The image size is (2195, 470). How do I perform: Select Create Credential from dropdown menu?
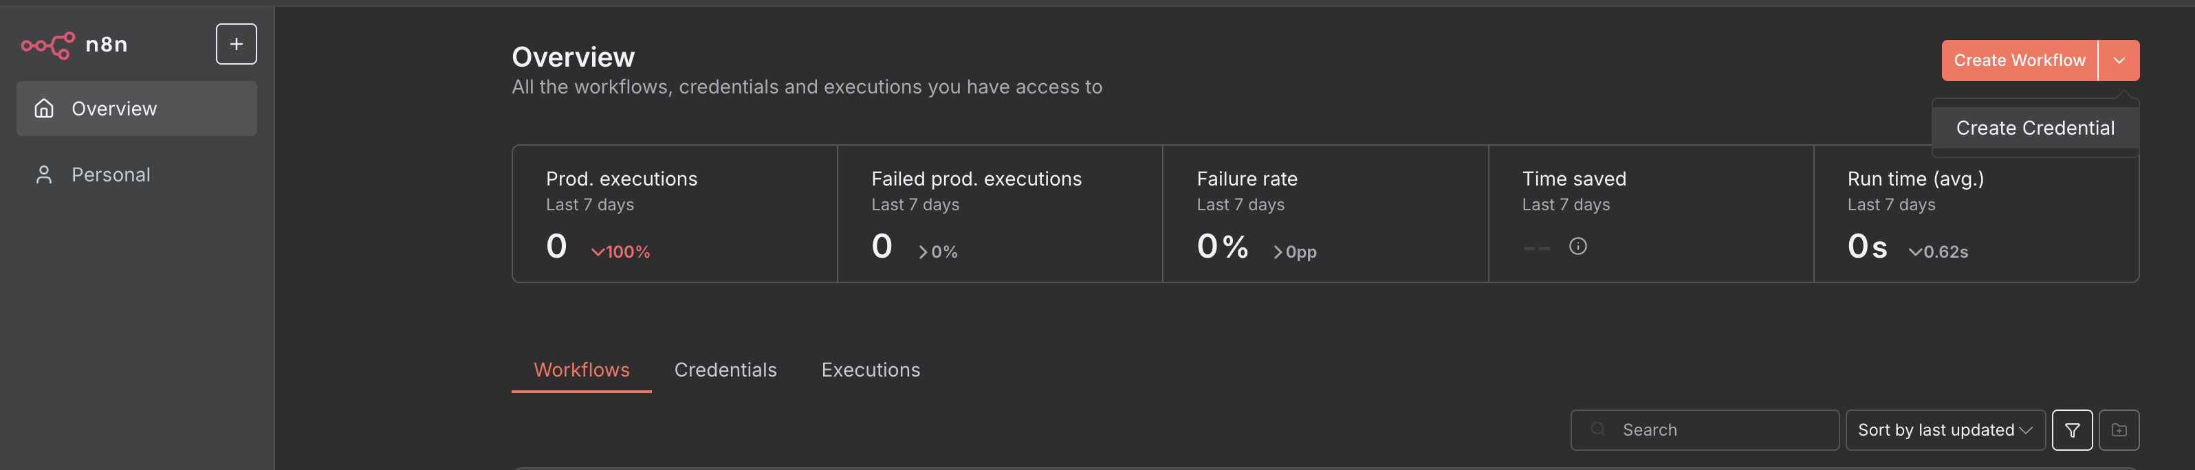(2035, 128)
